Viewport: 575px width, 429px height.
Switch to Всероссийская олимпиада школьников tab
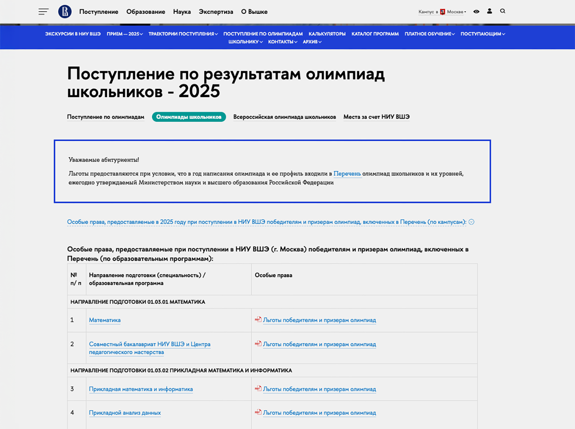click(x=285, y=117)
